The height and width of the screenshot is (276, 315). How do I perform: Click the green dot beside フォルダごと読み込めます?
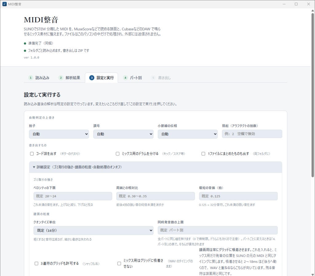25,51
